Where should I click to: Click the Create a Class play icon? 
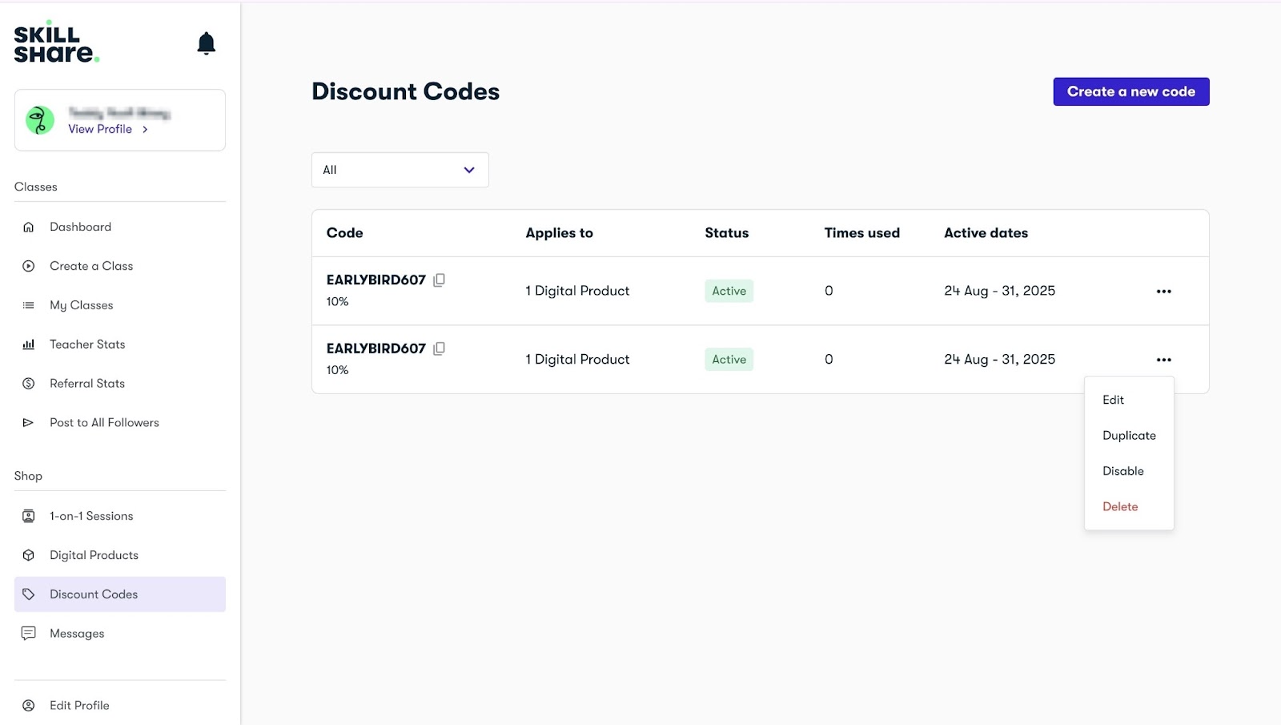pos(29,266)
